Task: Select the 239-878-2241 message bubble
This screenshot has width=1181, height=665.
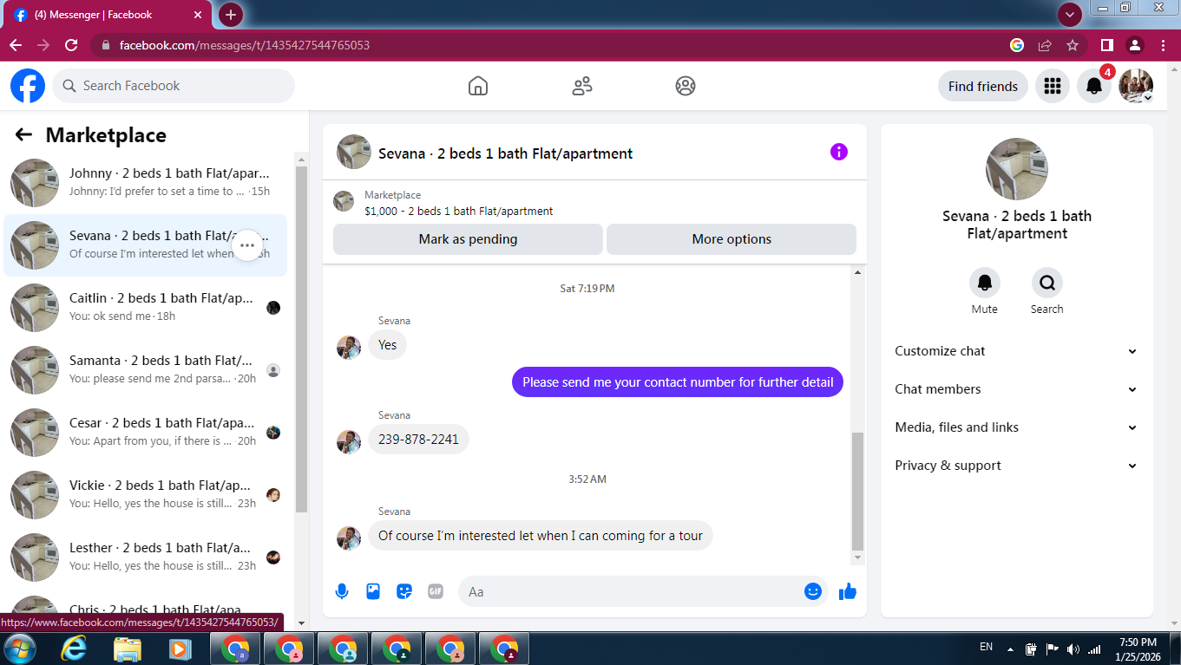Action: tap(418, 439)
